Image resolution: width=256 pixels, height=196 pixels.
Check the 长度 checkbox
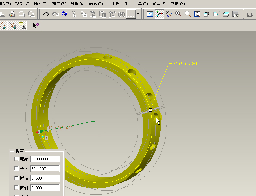[x=16, y=169]
